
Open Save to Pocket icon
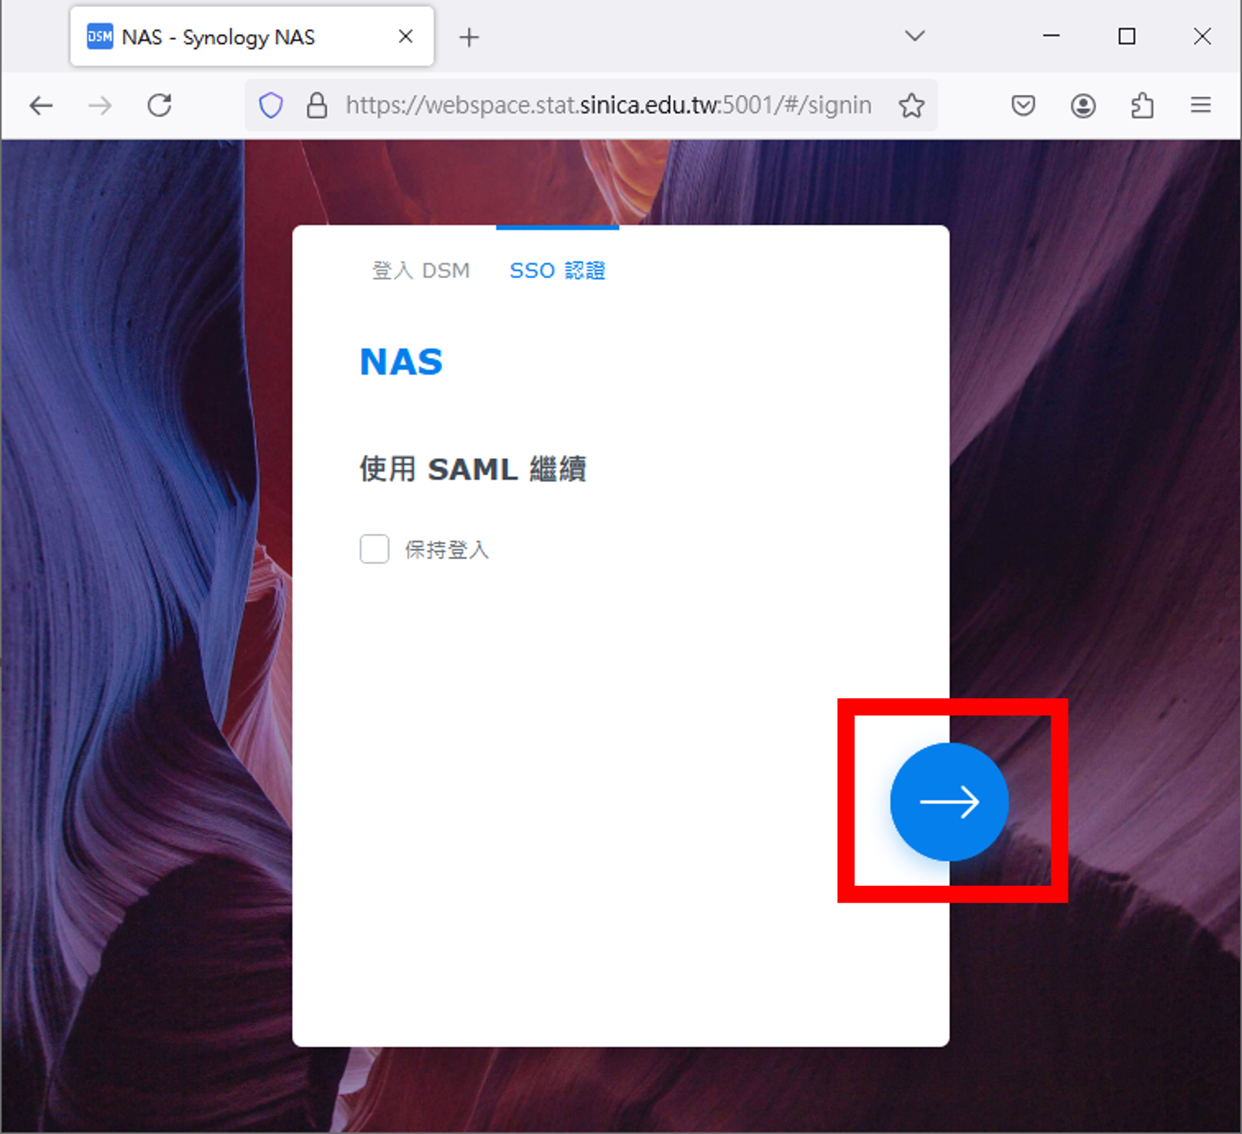[x=1023, y=105]
